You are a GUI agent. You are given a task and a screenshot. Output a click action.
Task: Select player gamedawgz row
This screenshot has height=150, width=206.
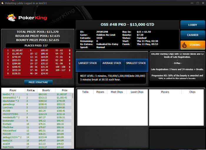pos(36,104)
